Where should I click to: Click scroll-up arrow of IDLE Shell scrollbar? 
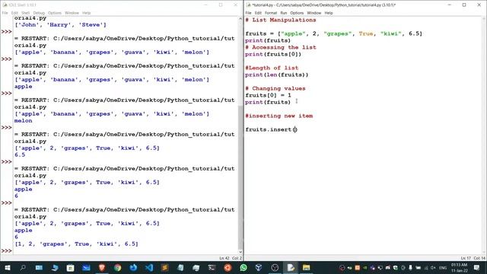(240, 19)
